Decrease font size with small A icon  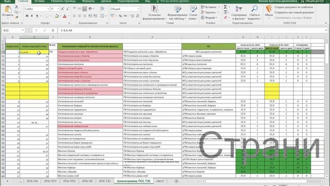coord(68,9)
